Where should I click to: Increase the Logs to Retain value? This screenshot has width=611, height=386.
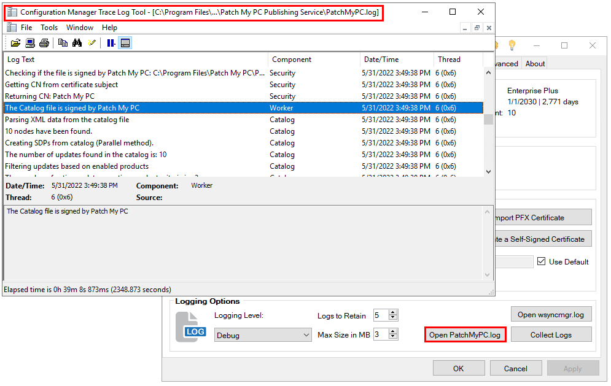click(x=393, y=312)
